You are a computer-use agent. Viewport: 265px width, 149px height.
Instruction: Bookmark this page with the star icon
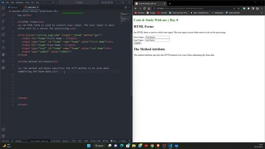point(238,8)
